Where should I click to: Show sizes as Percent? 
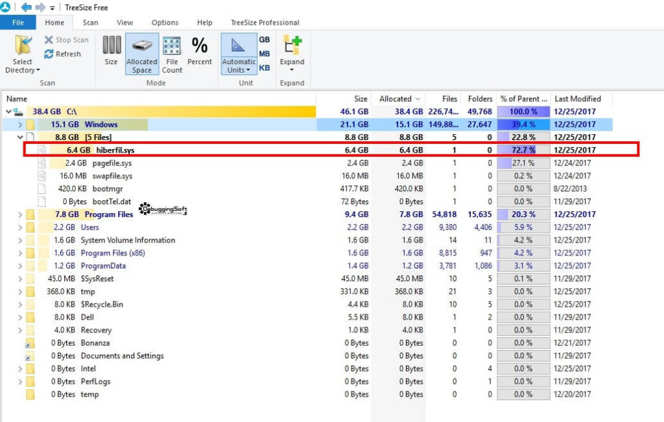coord(200,51)
